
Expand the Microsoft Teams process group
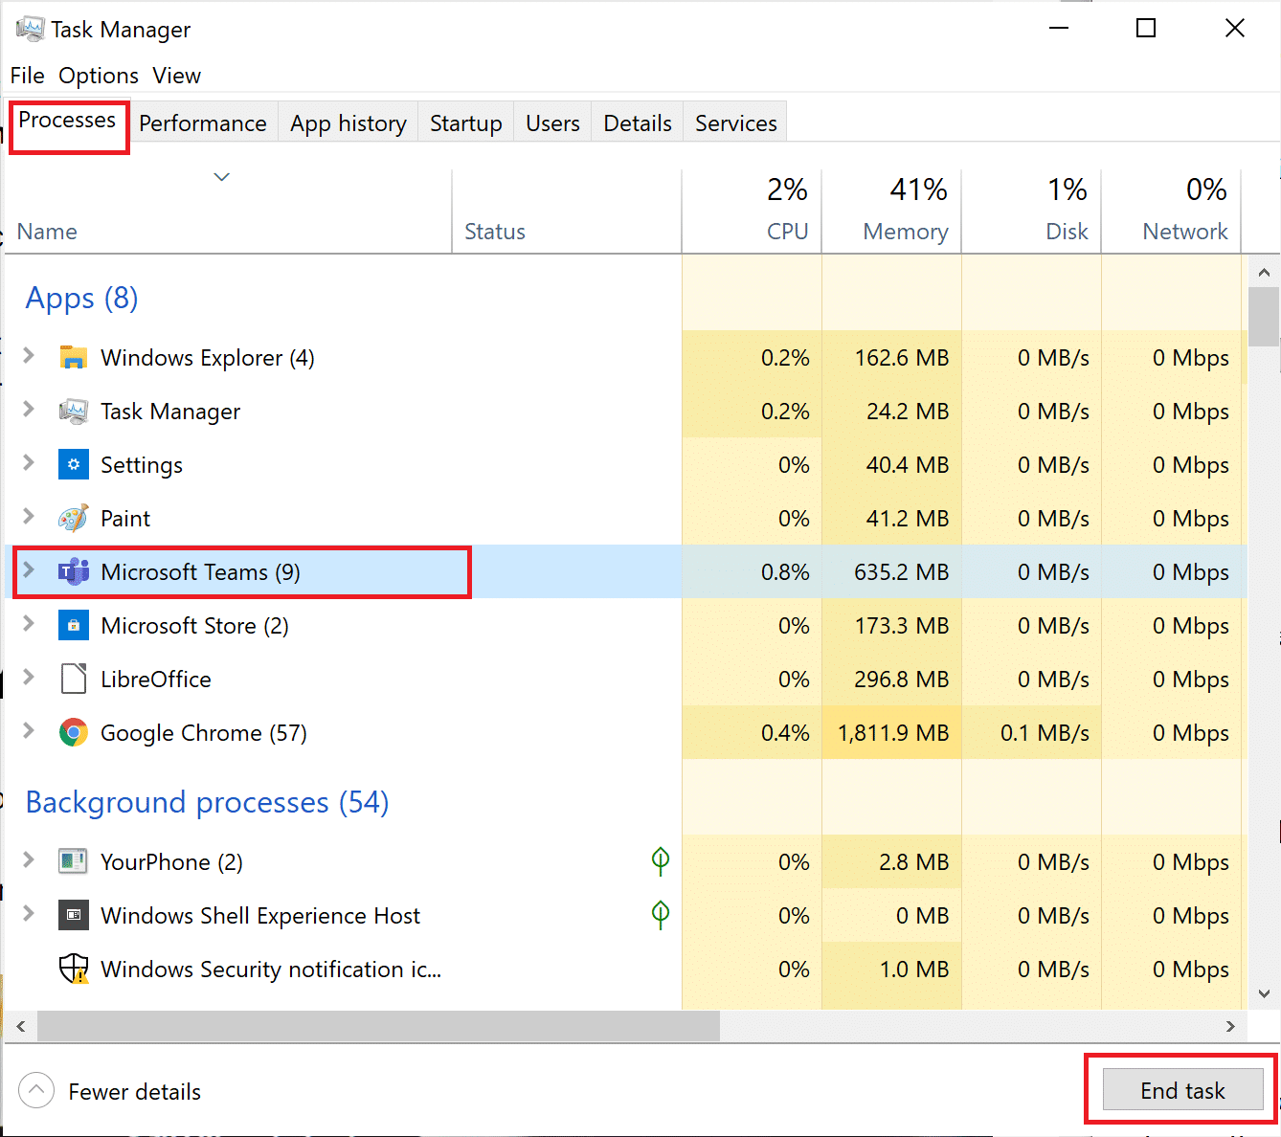(x=28, y=571)
